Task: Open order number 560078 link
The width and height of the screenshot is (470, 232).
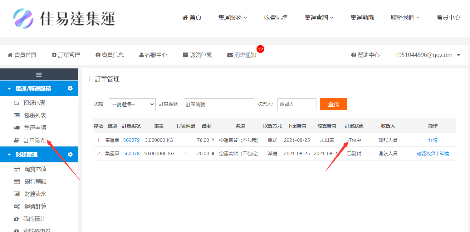Action: tap(131, 153)
